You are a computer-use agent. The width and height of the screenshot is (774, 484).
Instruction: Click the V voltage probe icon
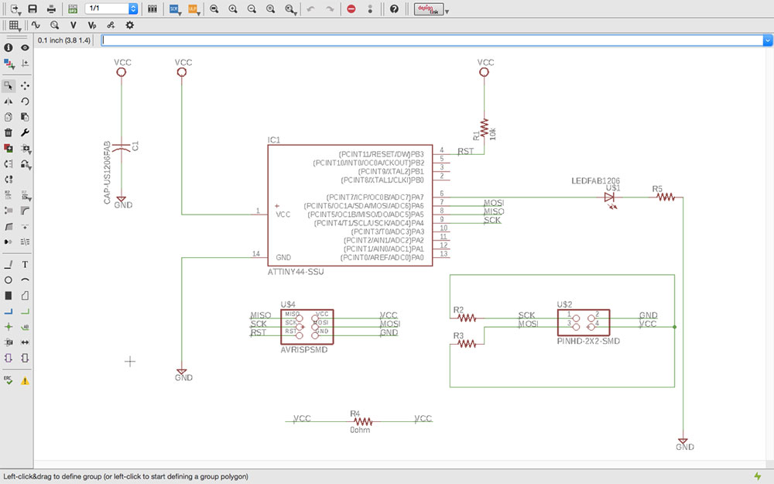pyautogui.click(x=73, y=25)
